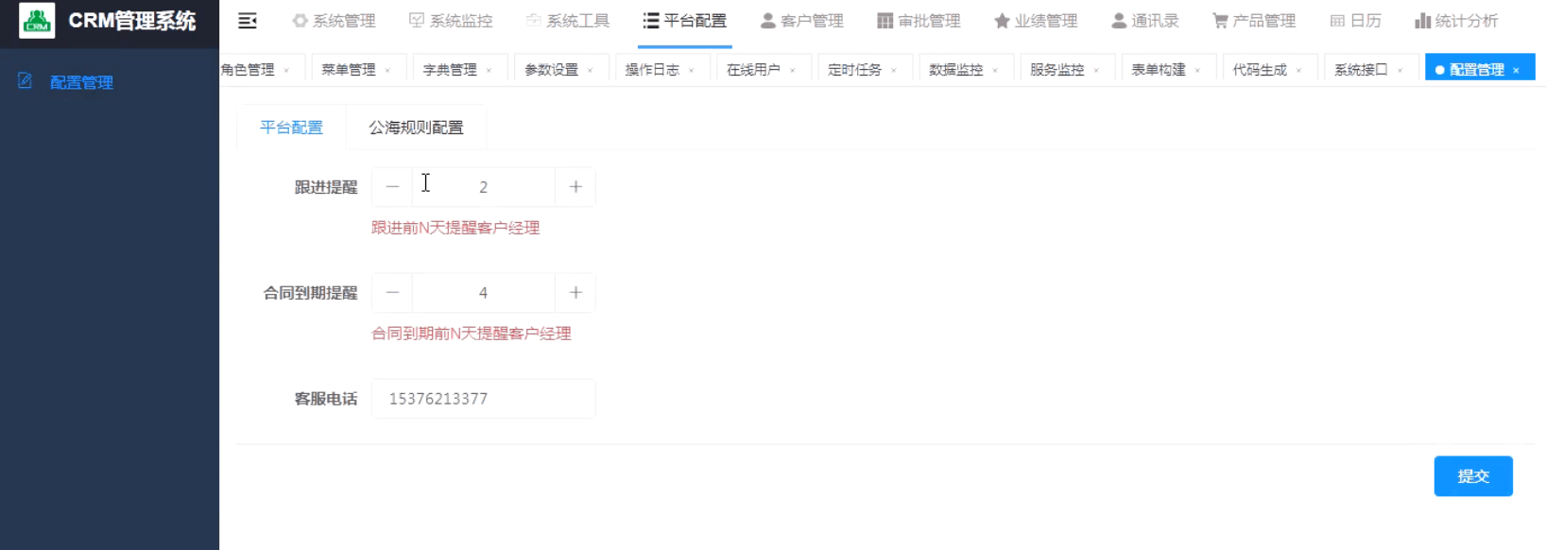Open 业绩管理 star icon menu
The width and height of the screenshot is (1546, 550).
click(1036, 21)
